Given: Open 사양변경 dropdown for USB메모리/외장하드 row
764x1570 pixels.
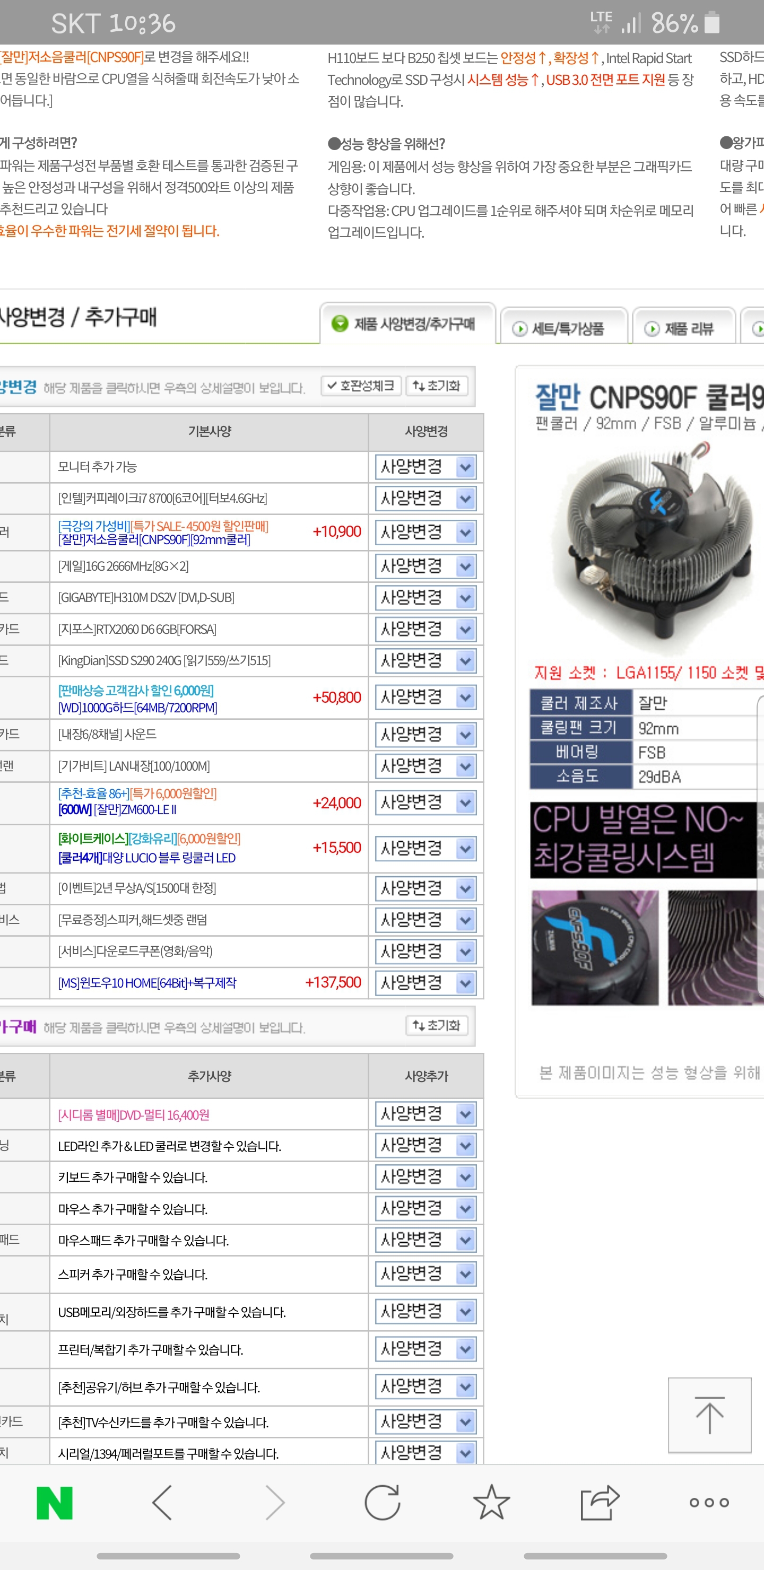Looking at the screenshot, I should [426, 1312].
